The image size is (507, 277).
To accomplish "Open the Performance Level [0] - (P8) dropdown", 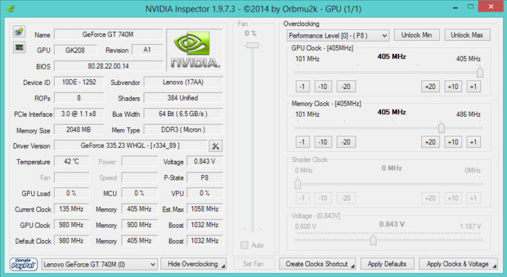I will 337,36.
